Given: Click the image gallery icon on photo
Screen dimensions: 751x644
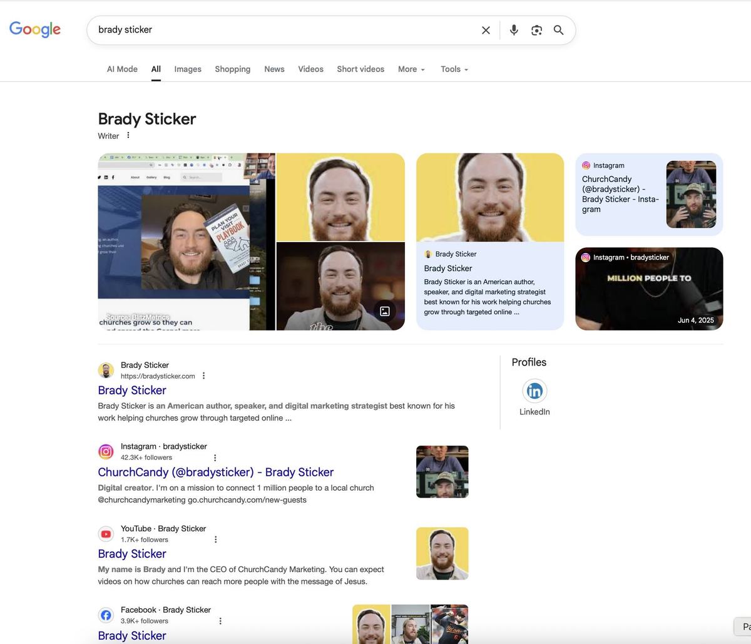Looking at the screenshot, I should tap(385, 310).
